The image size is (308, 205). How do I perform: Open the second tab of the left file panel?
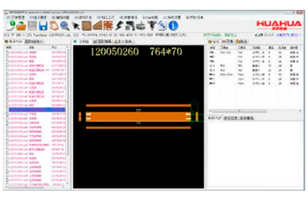[34, 42]
